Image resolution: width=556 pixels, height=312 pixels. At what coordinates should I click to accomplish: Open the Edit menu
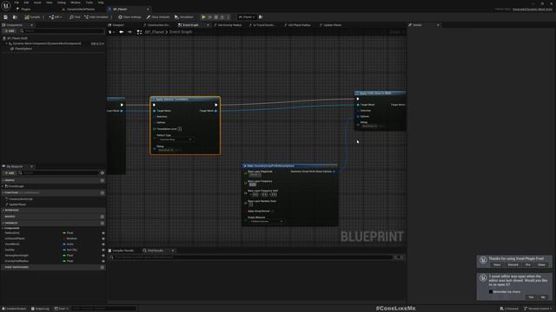26,3
